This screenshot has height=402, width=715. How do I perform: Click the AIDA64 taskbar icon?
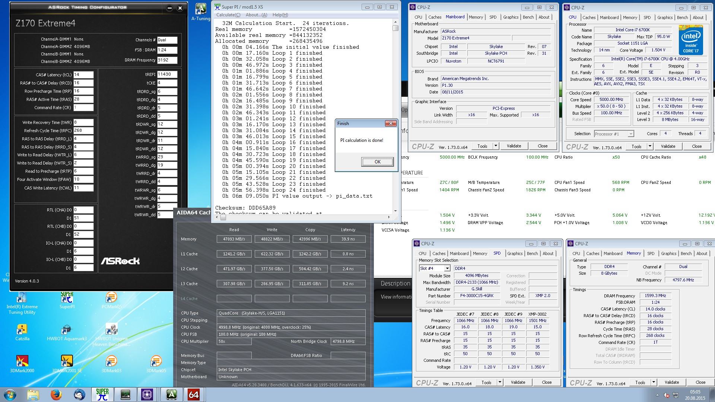tap(193, 394)
